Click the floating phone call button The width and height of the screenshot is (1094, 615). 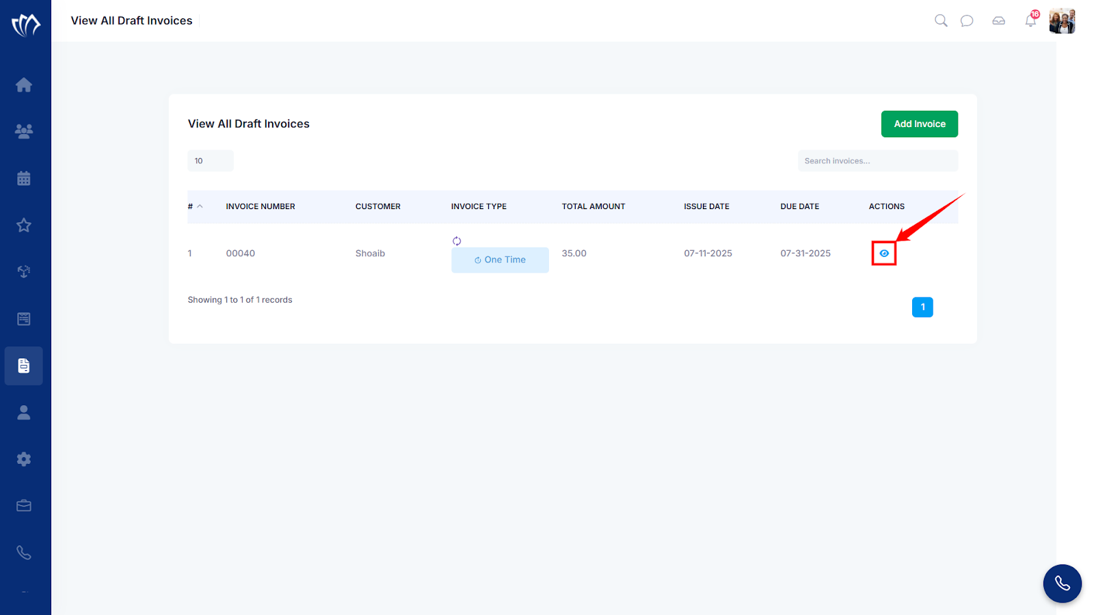(x=1062, y=584)
